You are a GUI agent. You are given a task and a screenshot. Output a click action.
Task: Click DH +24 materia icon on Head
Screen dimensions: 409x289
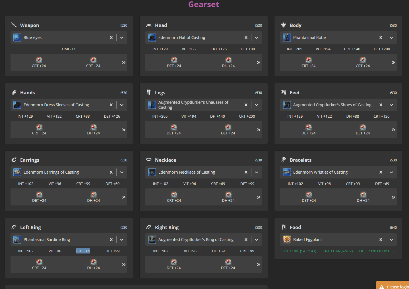[x=228, y=60]
